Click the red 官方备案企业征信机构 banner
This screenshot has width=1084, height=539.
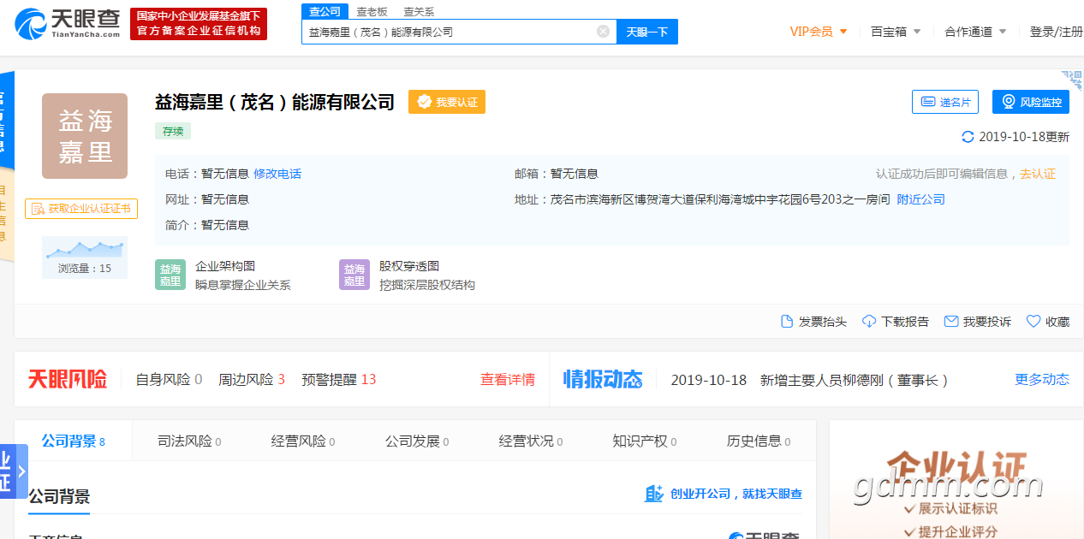point(199,24)
